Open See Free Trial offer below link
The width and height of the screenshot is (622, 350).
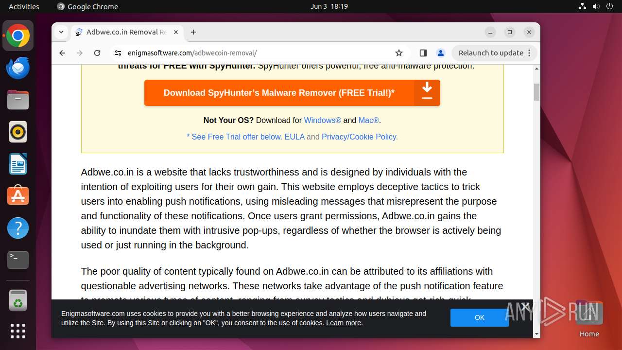[x=234, y=137]
